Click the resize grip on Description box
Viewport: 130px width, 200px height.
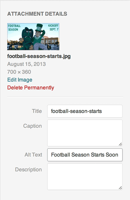(120, 188)
